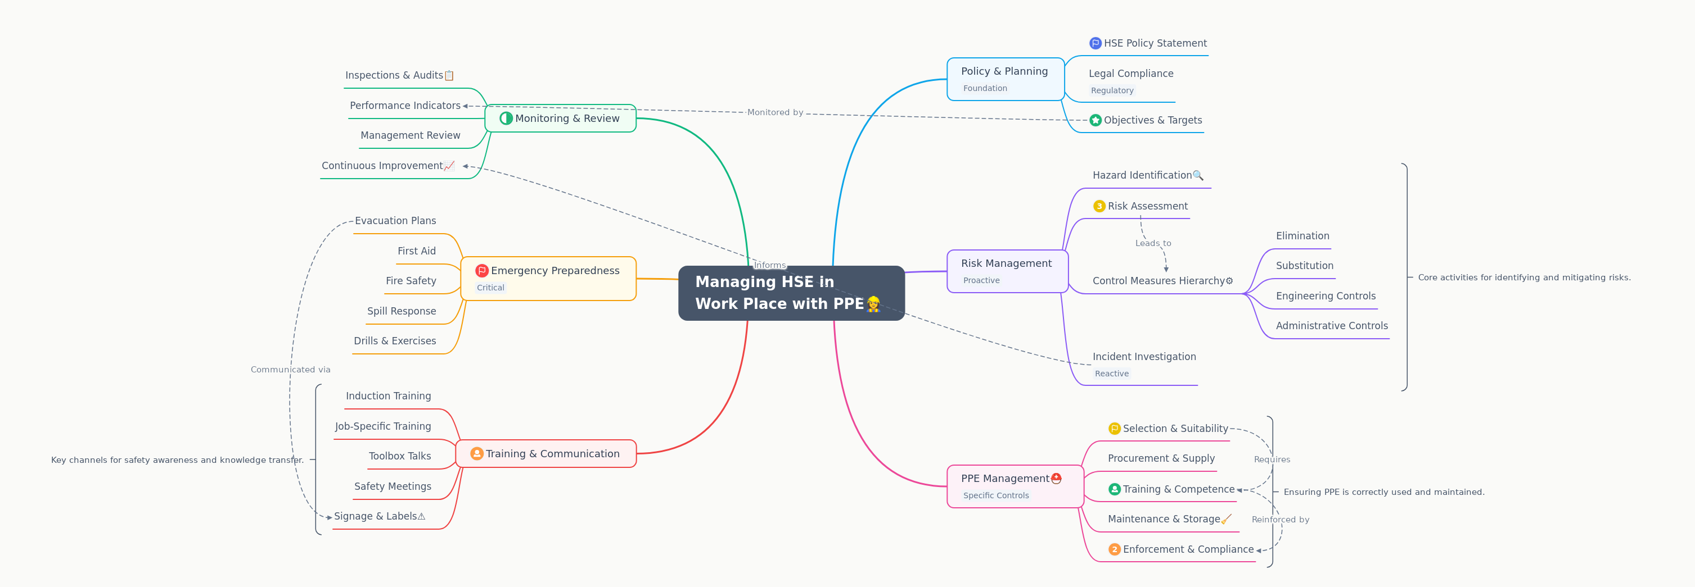
Task: Click the Communicated via relationship label
Action: tap(290, 370)
